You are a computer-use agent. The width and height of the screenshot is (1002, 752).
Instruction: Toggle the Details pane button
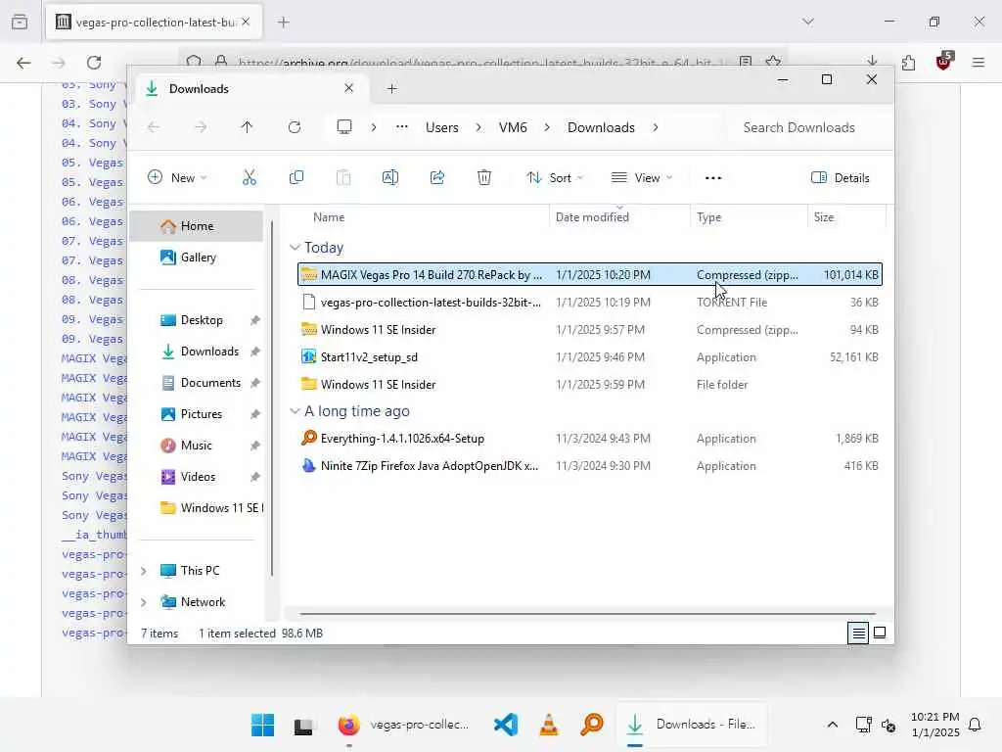(841, 178)
